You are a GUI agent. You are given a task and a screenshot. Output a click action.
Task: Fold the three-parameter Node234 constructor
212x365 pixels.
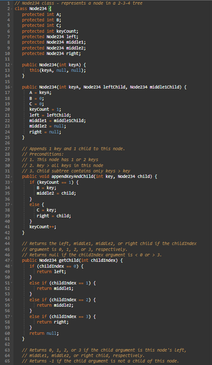point(11,87)
